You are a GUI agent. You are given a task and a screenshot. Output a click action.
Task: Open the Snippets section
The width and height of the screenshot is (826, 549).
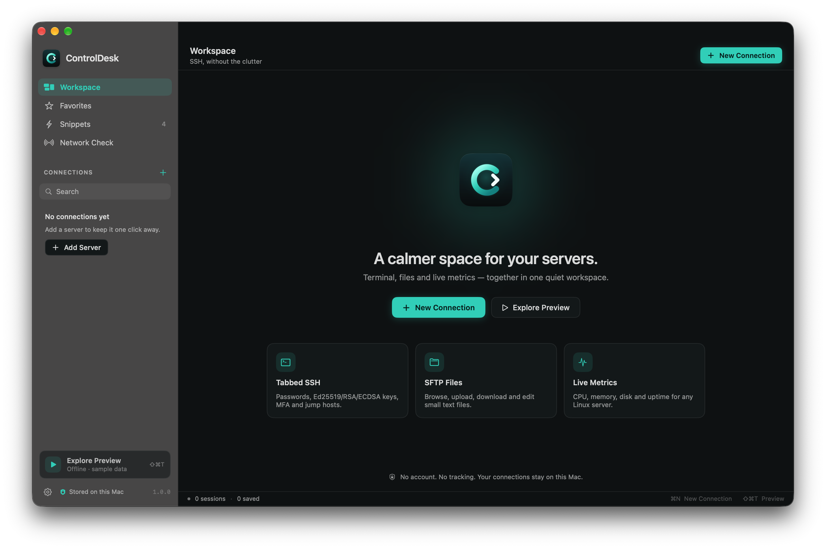[105, 124]
